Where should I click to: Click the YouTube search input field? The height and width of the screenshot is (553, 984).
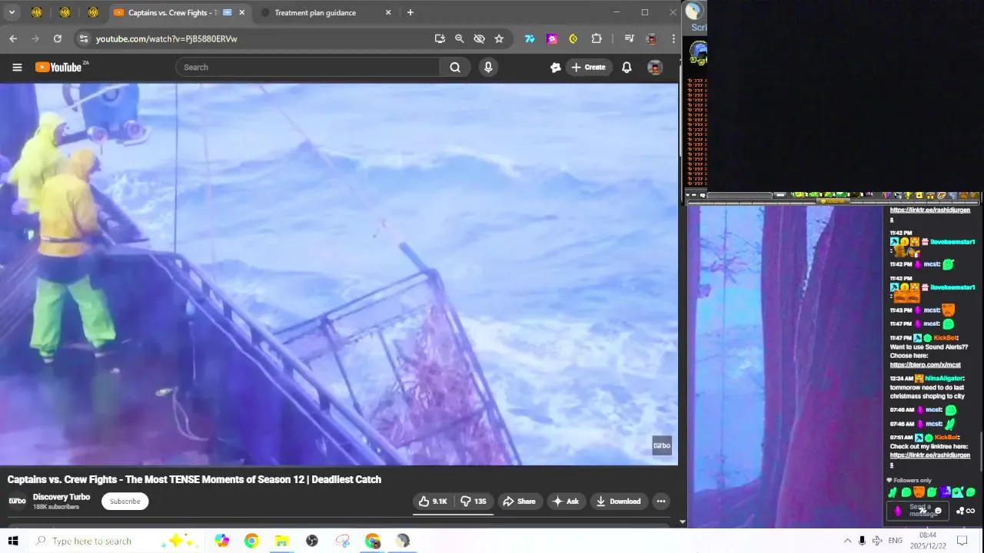[x=307, y=68]
